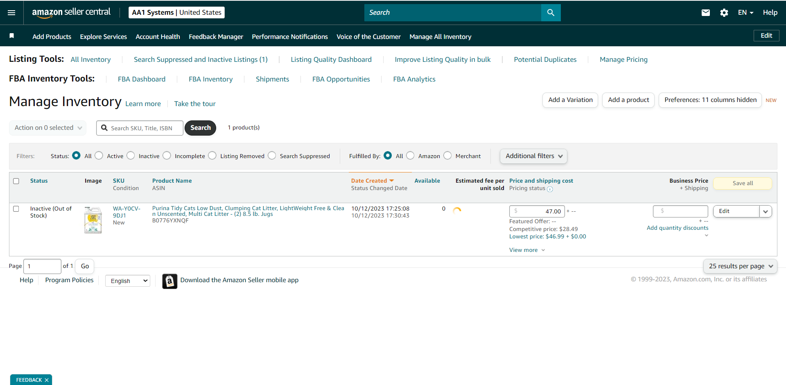Open FBA Dashboard link
Viewport: 786px width, 385px height.
142,79
